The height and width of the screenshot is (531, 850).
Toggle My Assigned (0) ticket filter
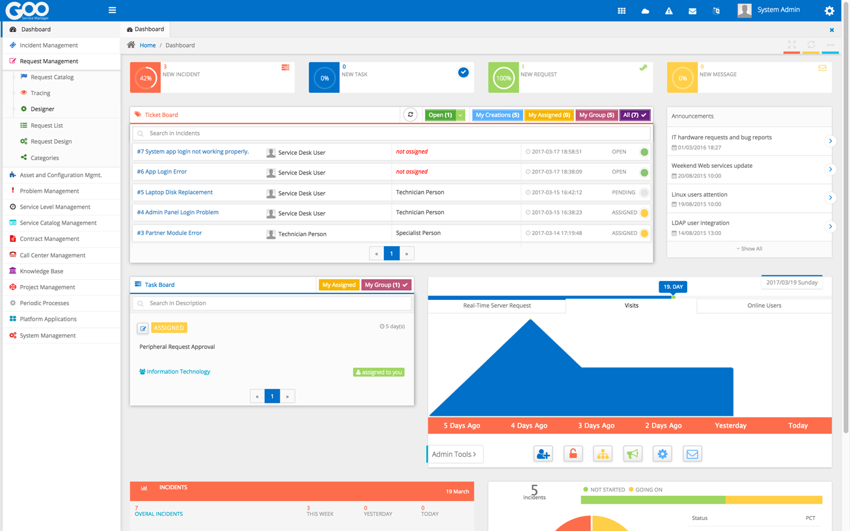coord(549,115)
